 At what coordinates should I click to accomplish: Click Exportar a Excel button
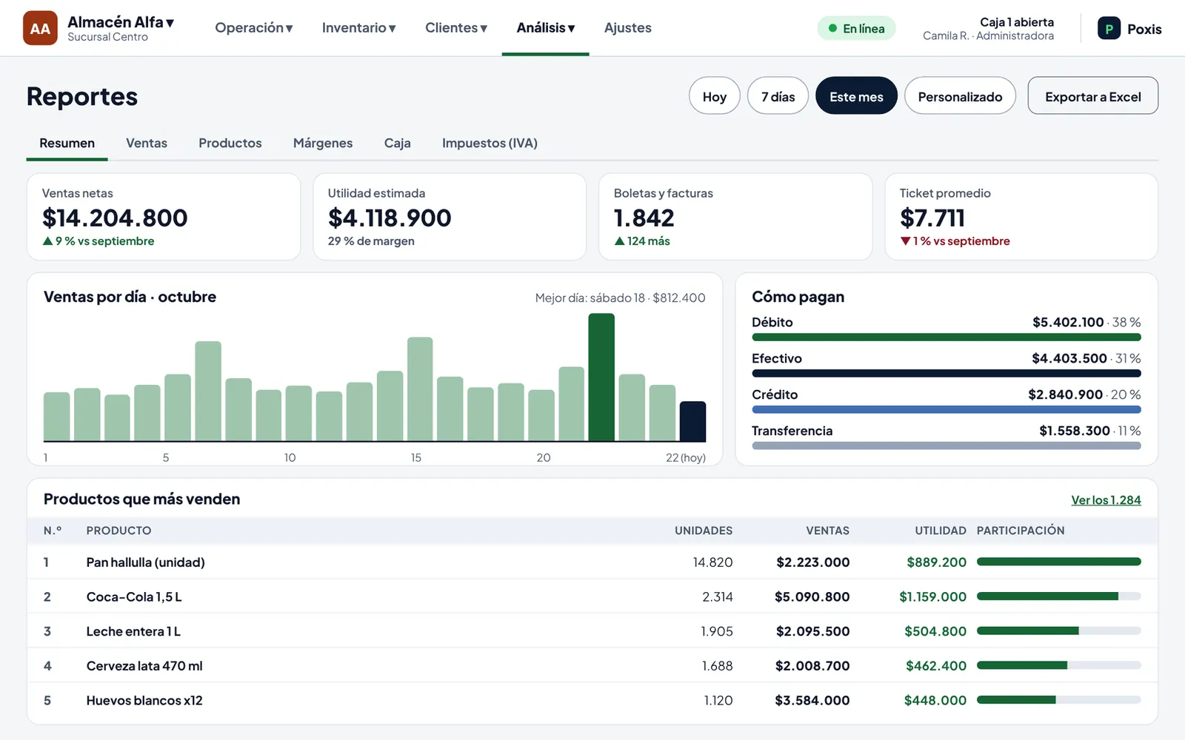click(x=1092, y=96)
